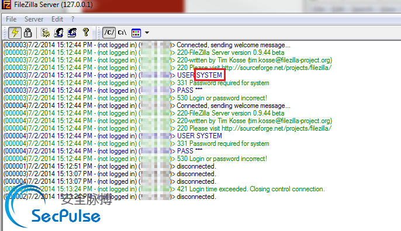Click the colored grid sort icon

pos(136,33)
